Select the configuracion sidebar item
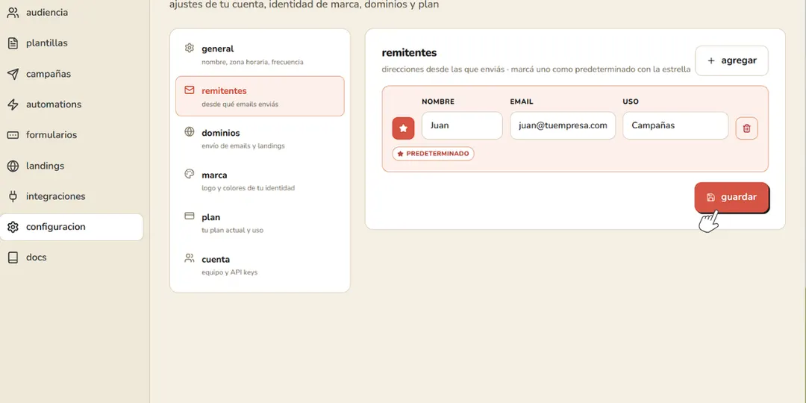 click(x=72, y=227)
